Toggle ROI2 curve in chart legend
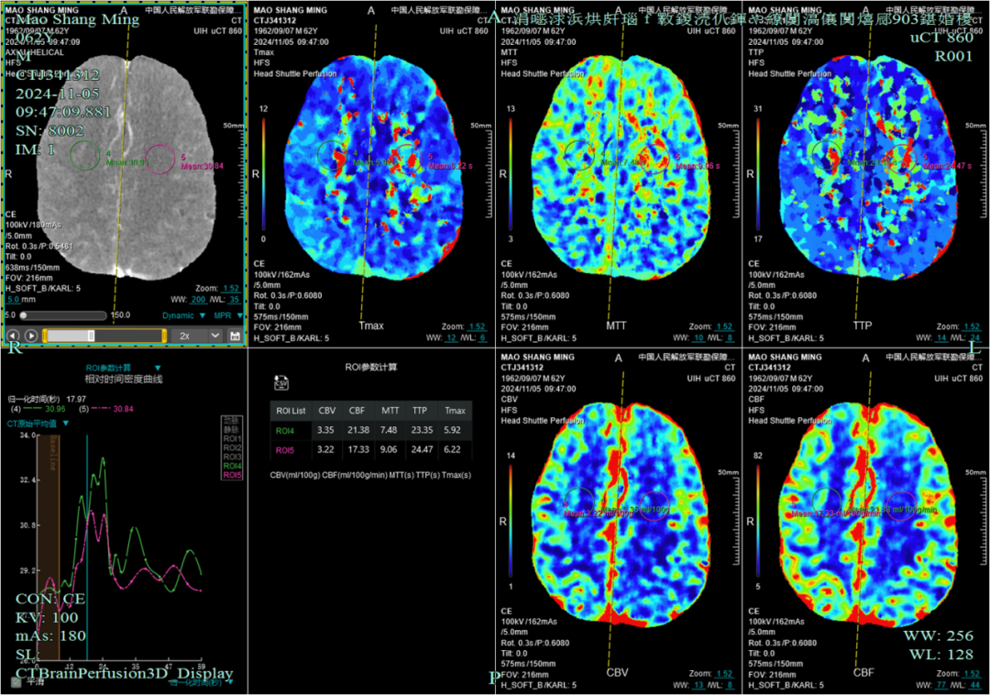The height and width of the screenshot is (695, 990). point(232,447)
